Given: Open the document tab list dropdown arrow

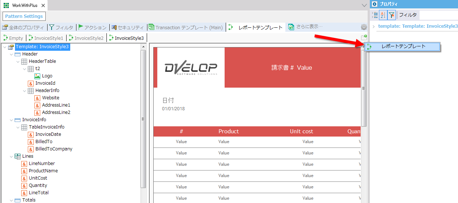Looking at the screenshot, I should pyautogui.click(x=364, y=5).
